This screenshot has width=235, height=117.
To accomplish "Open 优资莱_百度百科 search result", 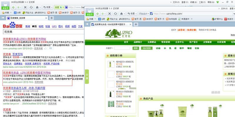I will (13, 54).
